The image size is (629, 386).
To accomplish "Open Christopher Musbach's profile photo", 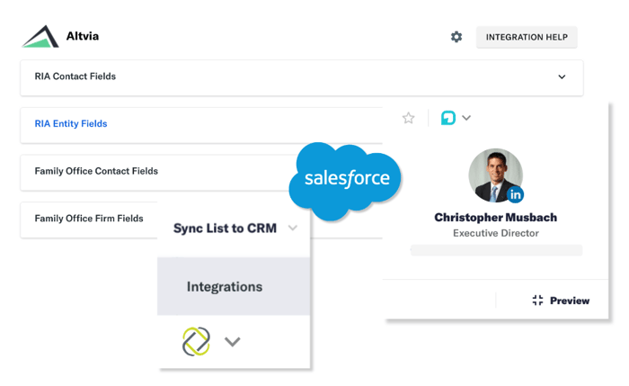I will (x=495, y=175).
